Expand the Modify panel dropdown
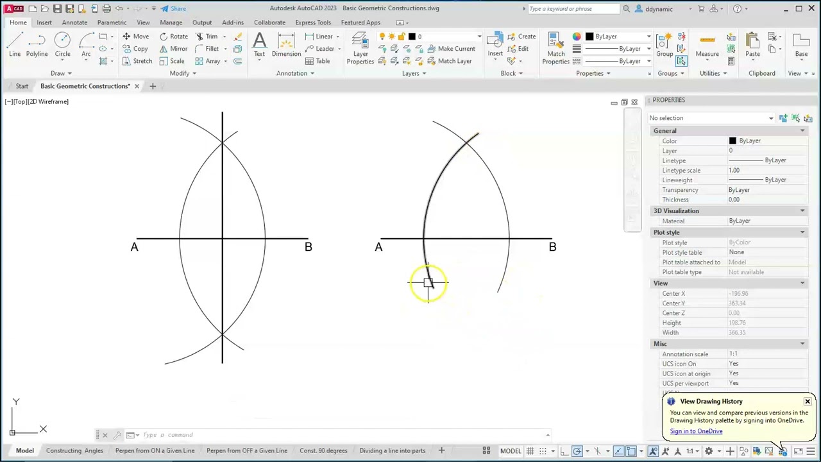The image size is (821, 462). [x=183, y=73]
